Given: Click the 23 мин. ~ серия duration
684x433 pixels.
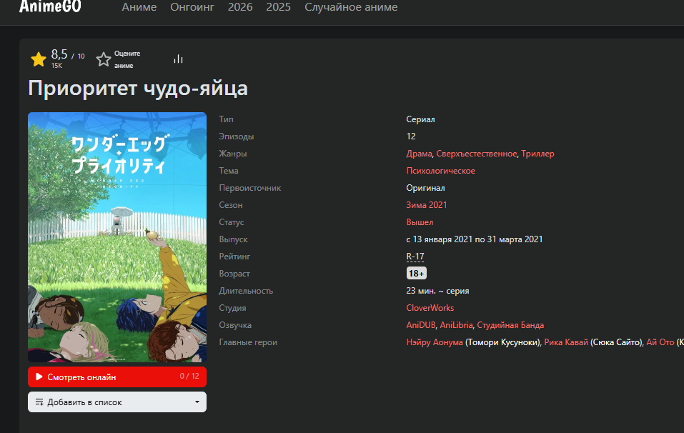Looking at the screenshot, I should coord(437,291).
